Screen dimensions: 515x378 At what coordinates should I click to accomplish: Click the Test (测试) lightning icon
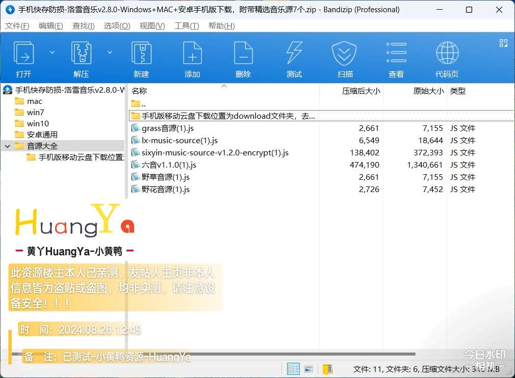[x=294, y=53]
